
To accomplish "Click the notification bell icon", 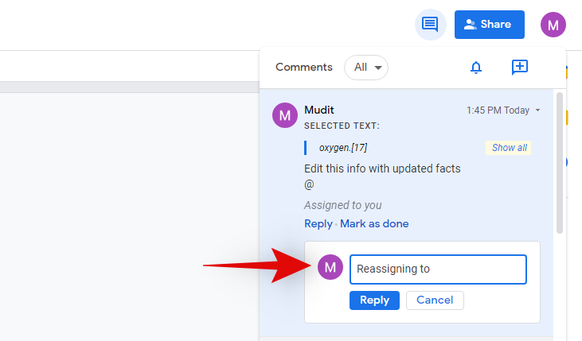I will click(476, 68).
